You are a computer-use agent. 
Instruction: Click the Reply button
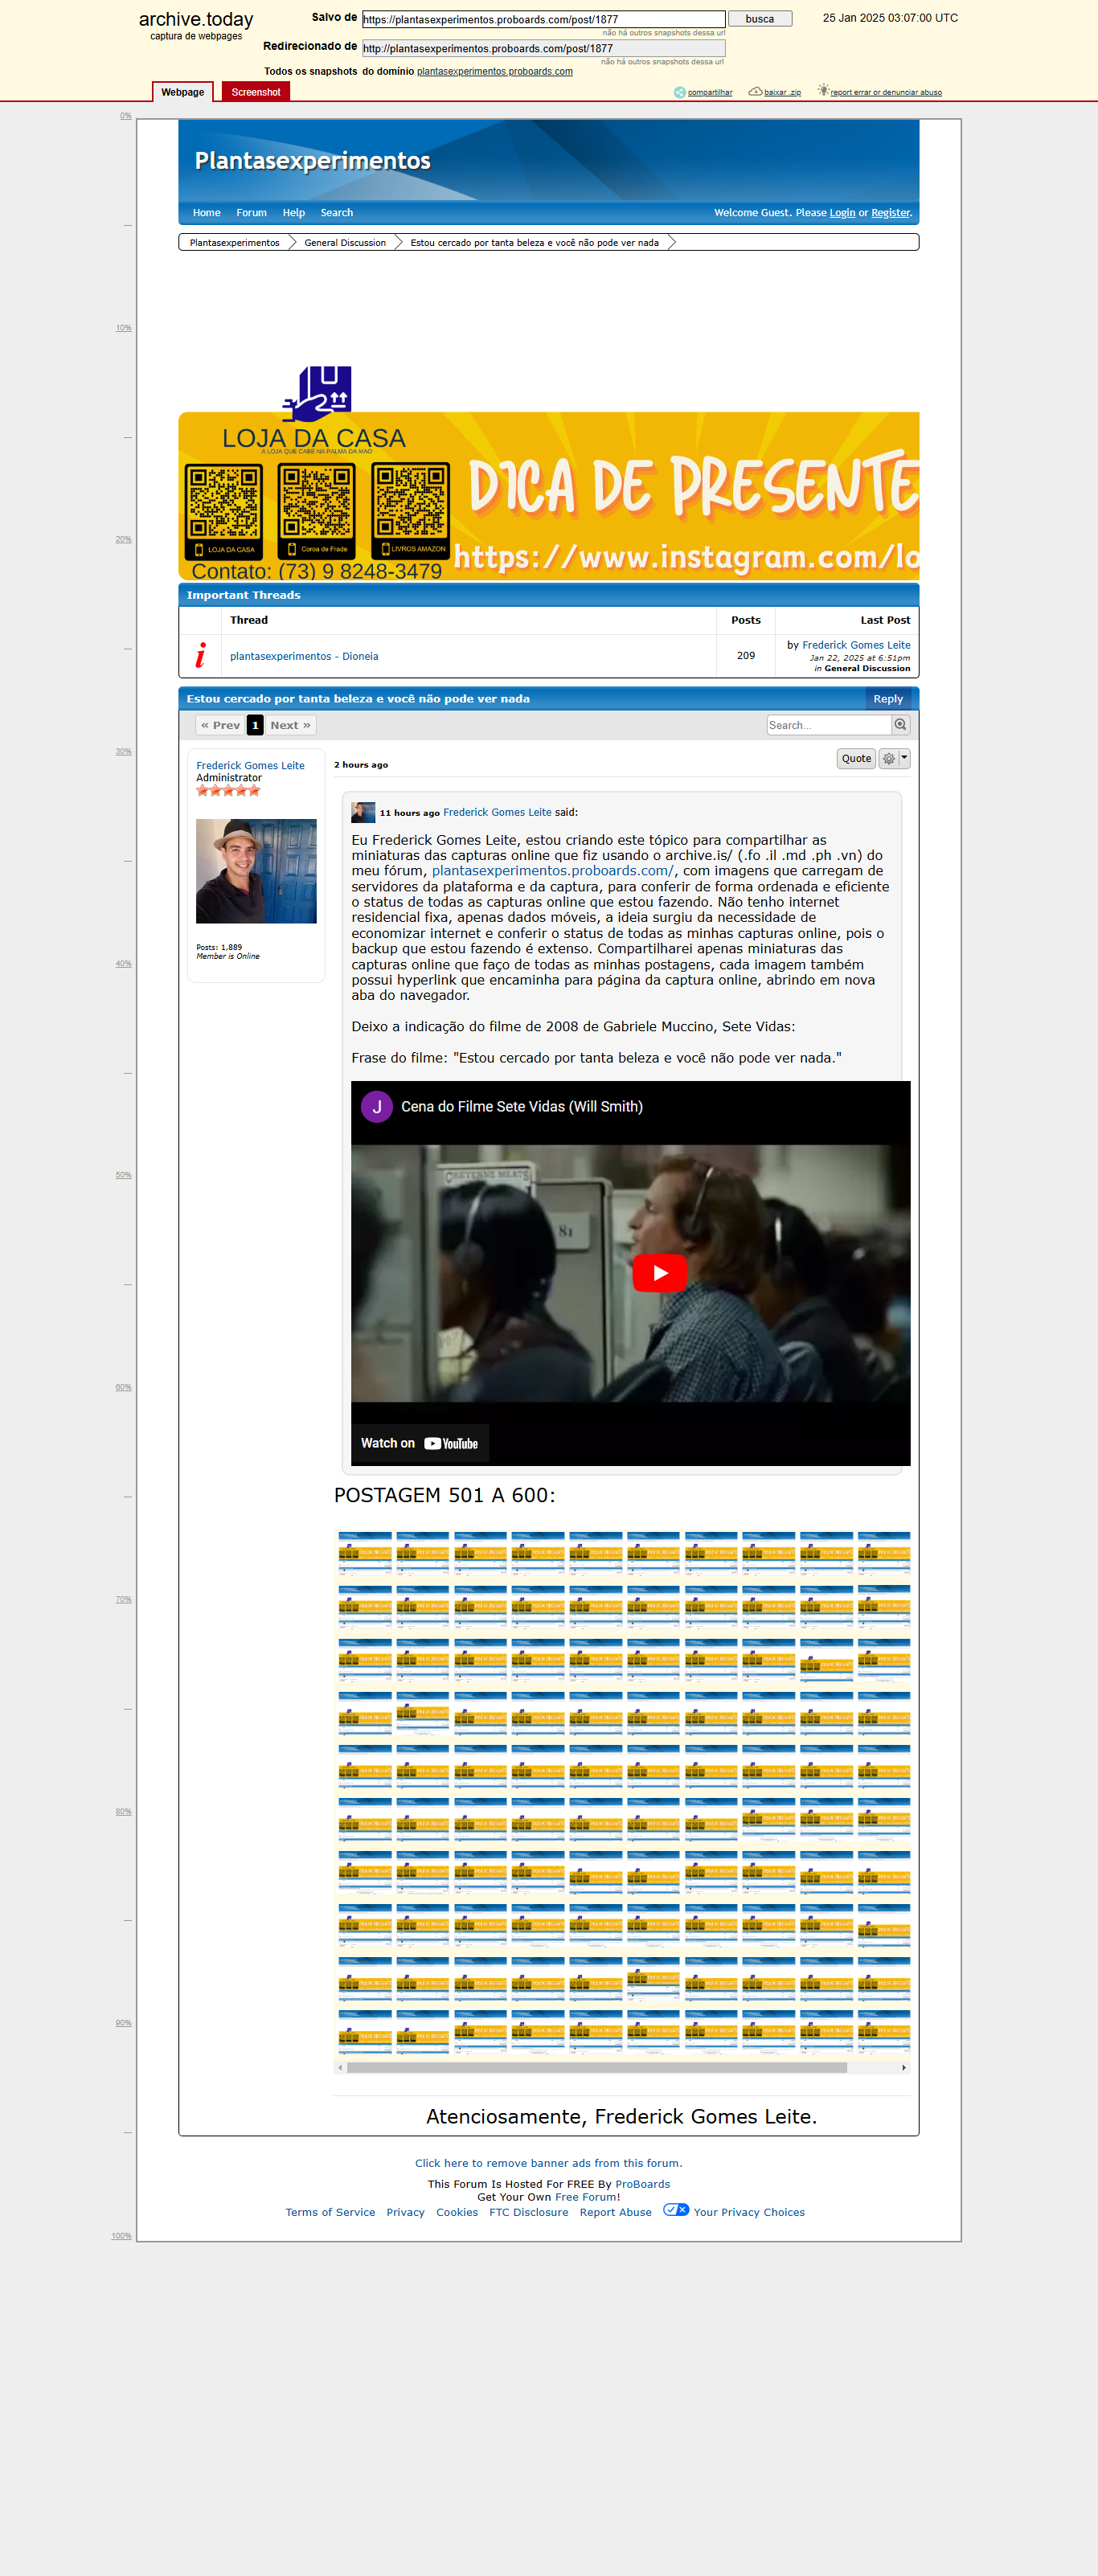888,699
